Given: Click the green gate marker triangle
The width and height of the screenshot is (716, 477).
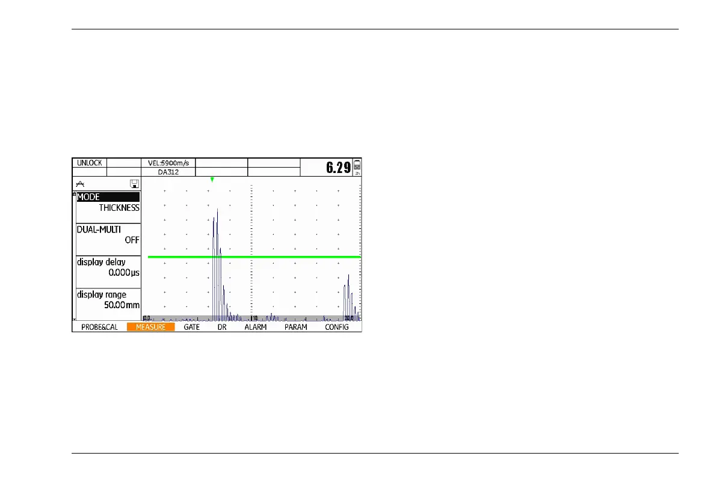Looking at the screenshot, I should click(212, 180).
